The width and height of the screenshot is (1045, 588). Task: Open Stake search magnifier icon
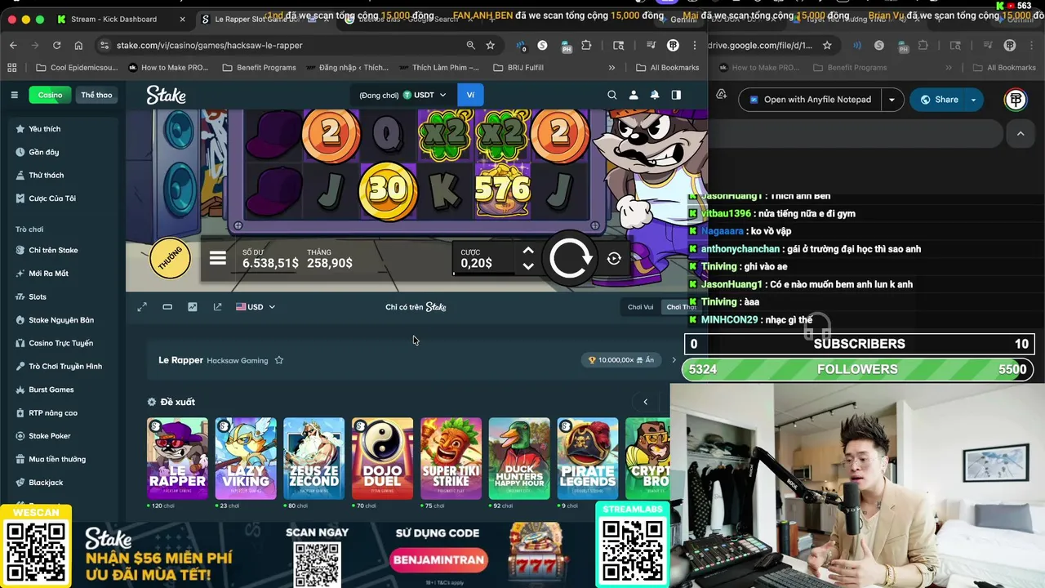[x=611, y=95]
